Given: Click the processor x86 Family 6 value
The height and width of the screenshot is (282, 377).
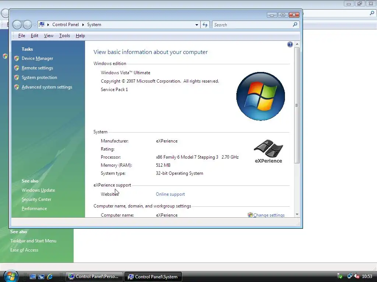Looking at the screenshot, I should [x=197, y=157].
